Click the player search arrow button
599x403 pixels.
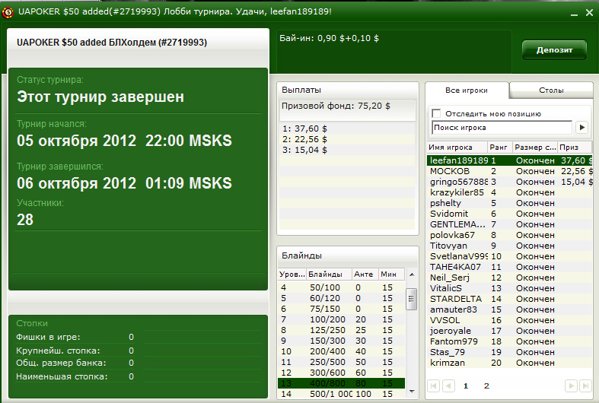coord(581,128)
